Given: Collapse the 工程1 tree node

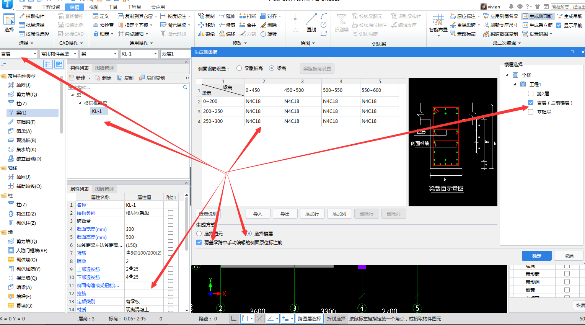Looking at the screenshot, I should (515, 84).
